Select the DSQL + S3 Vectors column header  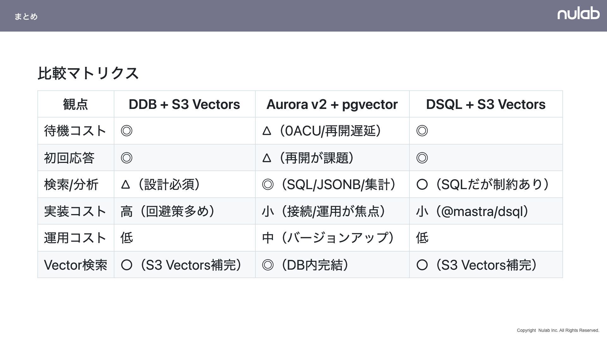(486, 104)
